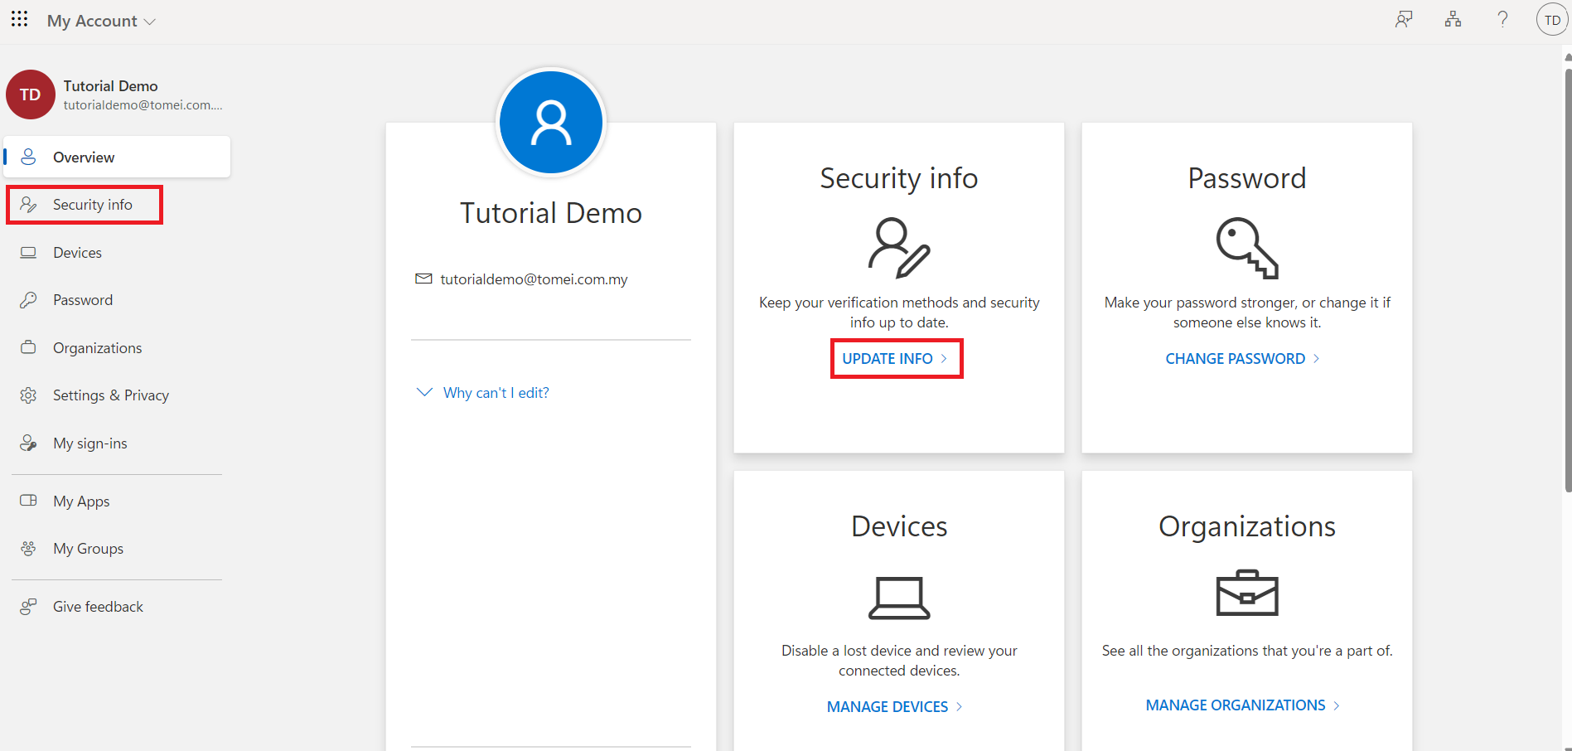
Task: Expand the My Account dropdown
Action: (x=101, y=22)
